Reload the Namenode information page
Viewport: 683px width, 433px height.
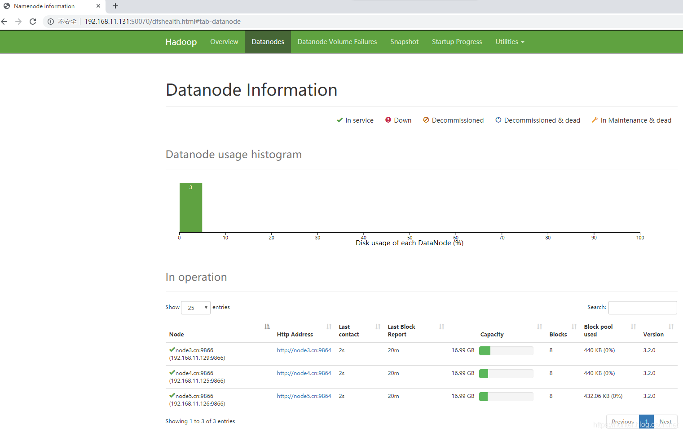tap(33, 22)
